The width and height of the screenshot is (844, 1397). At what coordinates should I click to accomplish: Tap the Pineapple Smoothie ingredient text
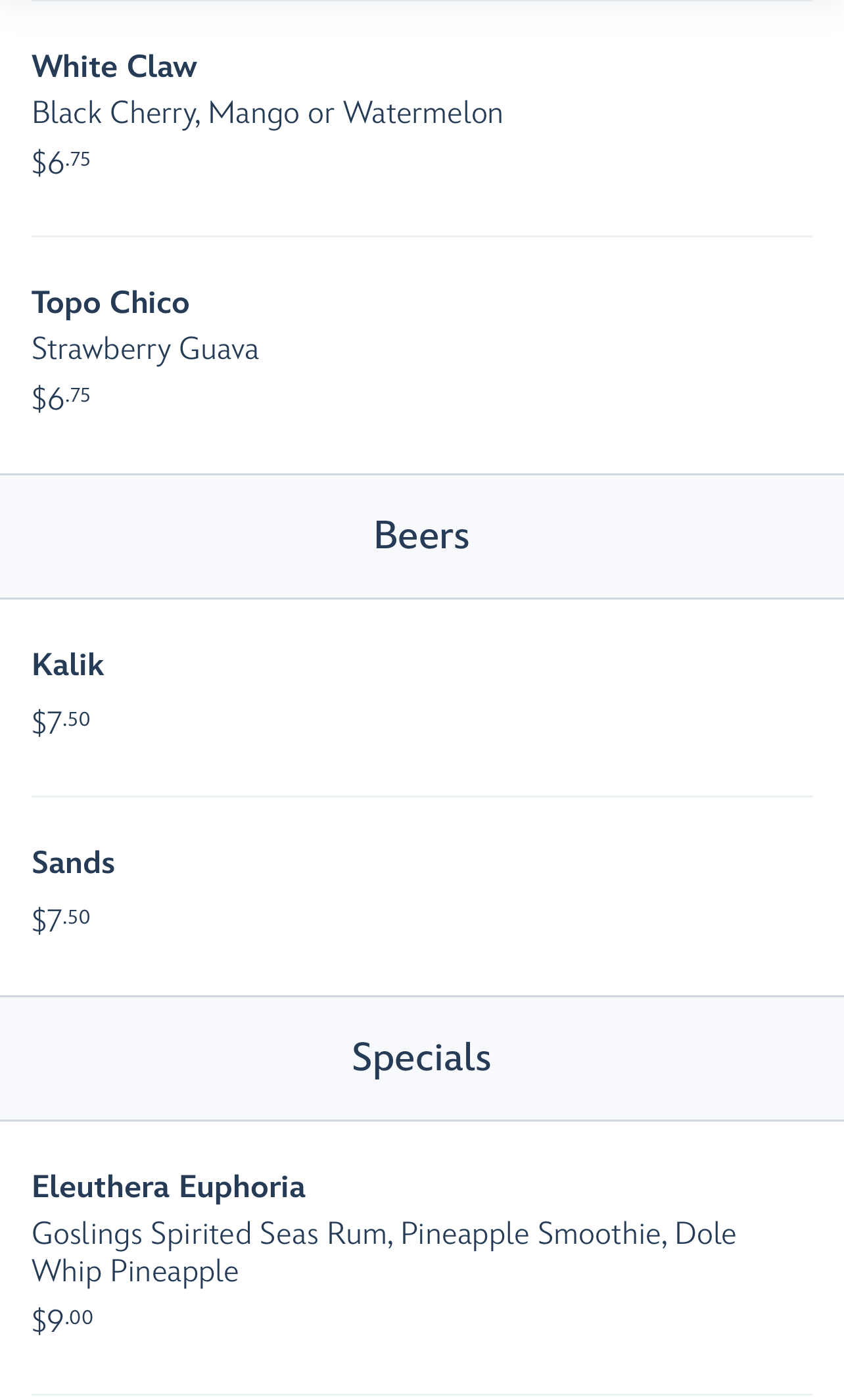click(x=530, y=1233)
